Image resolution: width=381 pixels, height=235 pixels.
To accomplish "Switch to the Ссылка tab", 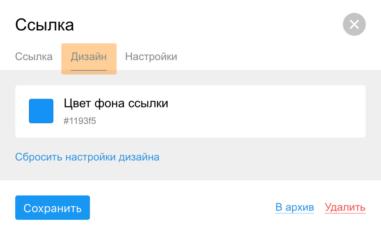I will pos(34,56).
